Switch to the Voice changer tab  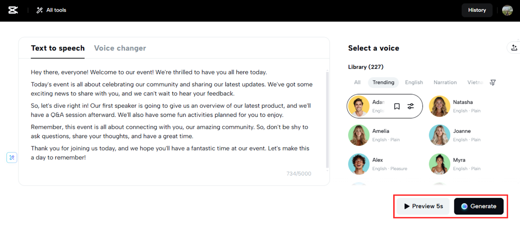tap(120, 48)
